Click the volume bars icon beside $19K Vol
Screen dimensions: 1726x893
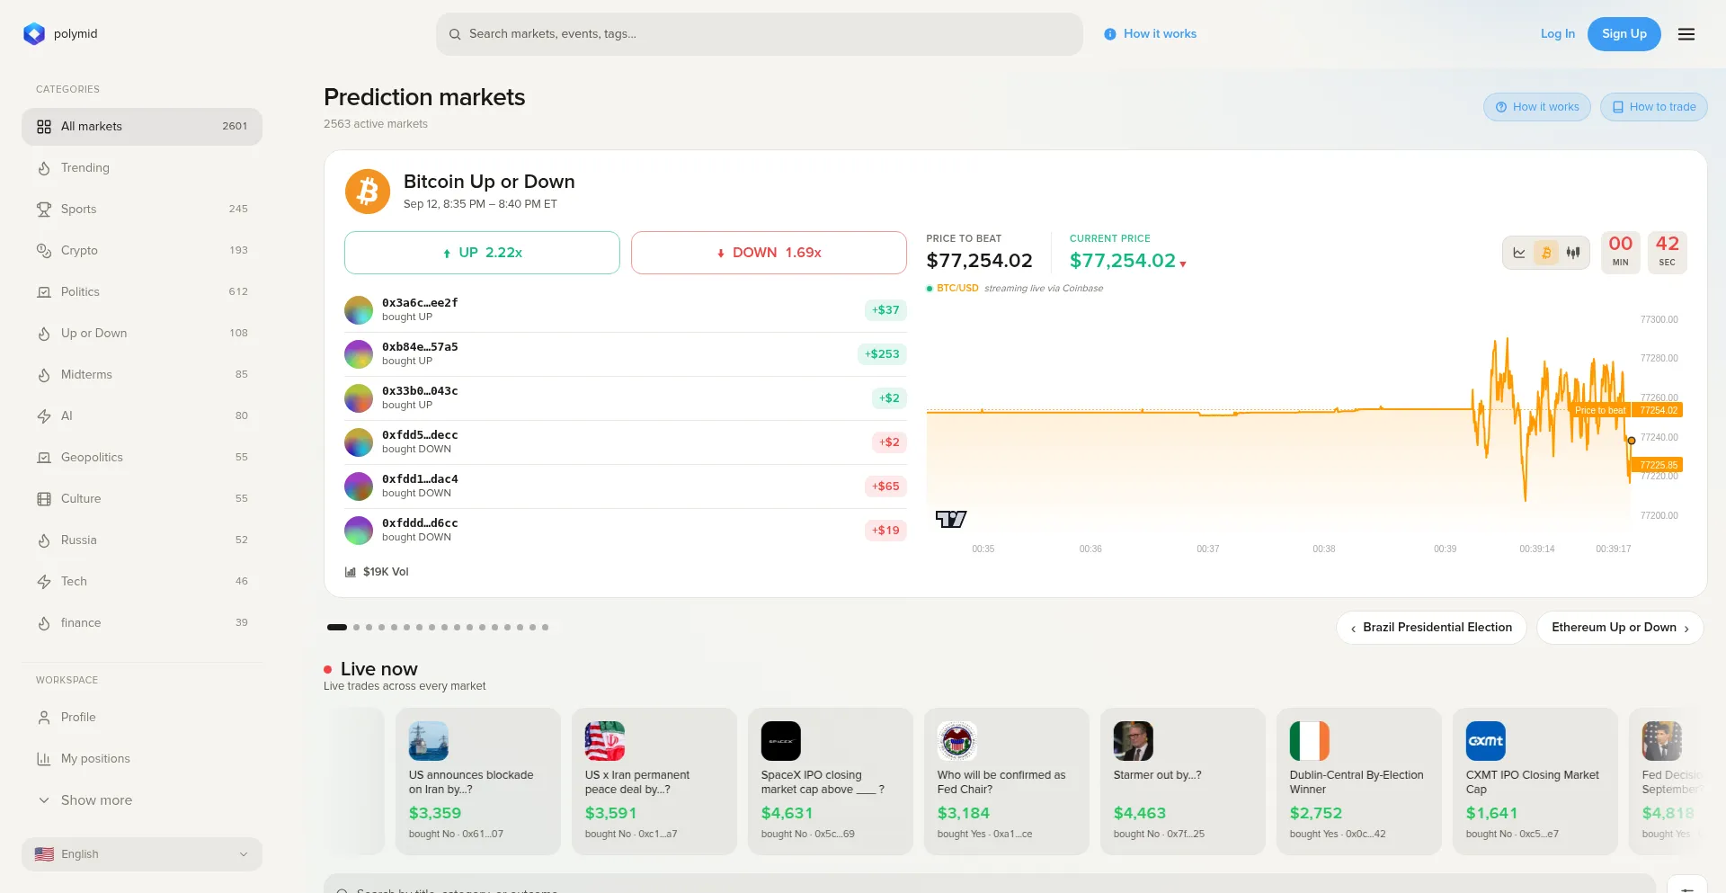pyautogui.click(x=351, y=572)
